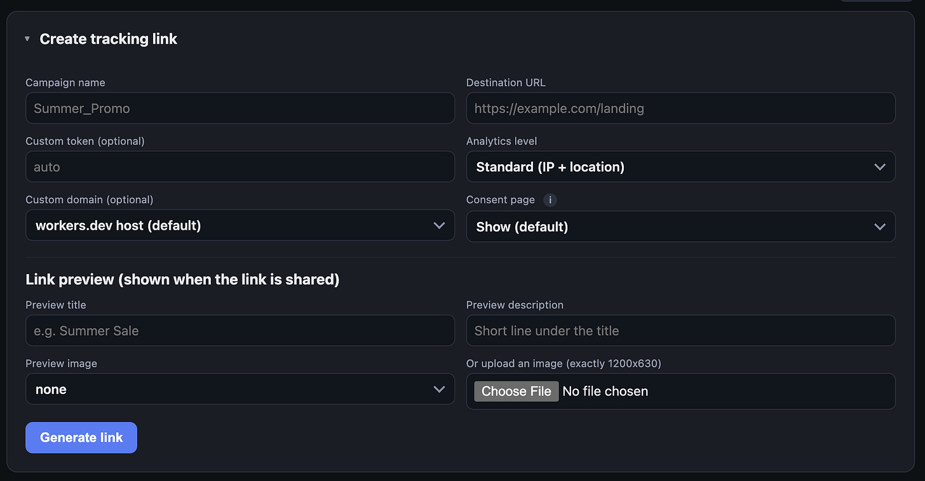Screen dimensions: 925x481
Task: Click the chevron arrow of Consent page select
Action: point(880,227)
